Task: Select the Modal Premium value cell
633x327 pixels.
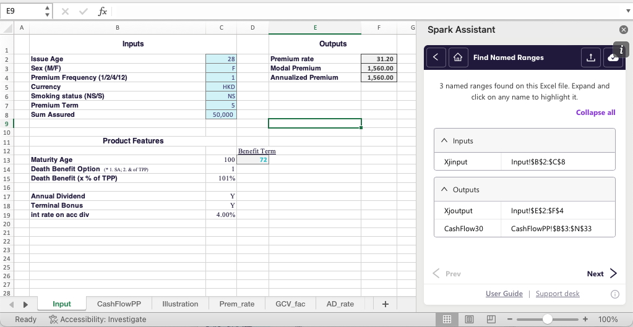Action: coord(379,68)
